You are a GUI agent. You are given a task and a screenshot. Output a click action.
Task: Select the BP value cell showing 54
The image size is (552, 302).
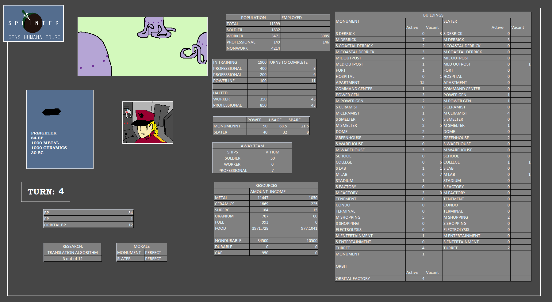124,213
